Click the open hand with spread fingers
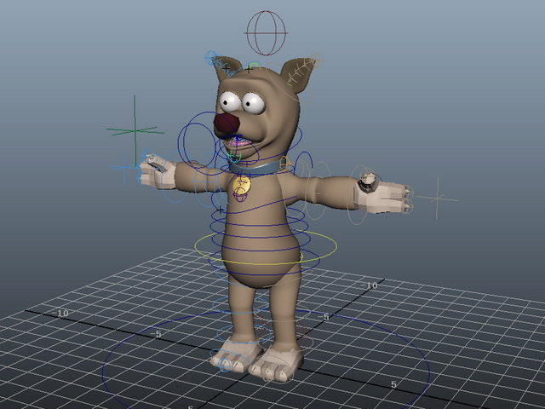 pos(382,196)
